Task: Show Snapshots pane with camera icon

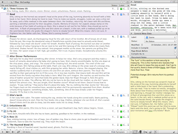Action: [150, 132]
